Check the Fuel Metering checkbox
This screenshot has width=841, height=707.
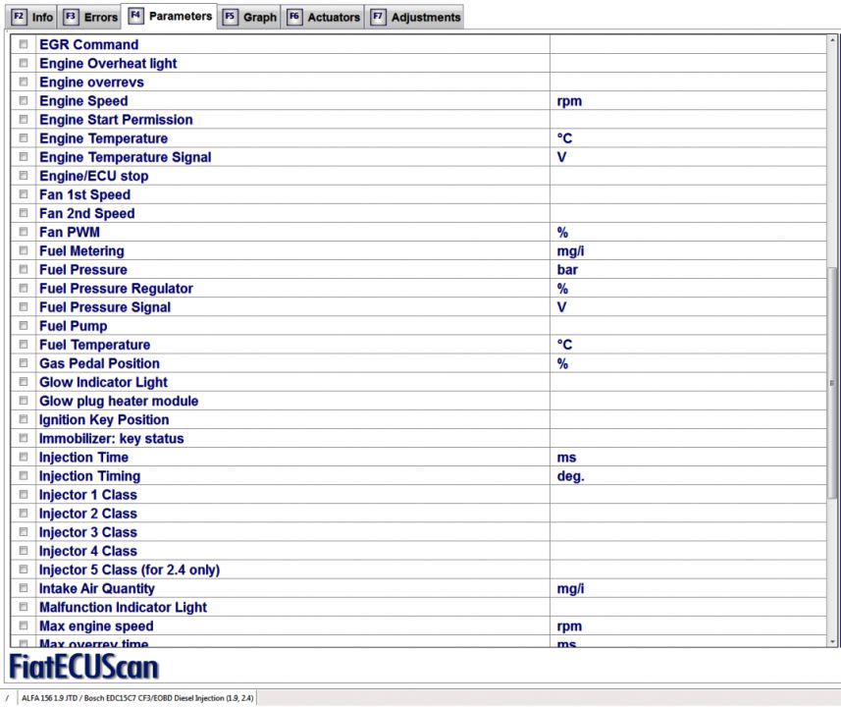click(x=24, y=250)
